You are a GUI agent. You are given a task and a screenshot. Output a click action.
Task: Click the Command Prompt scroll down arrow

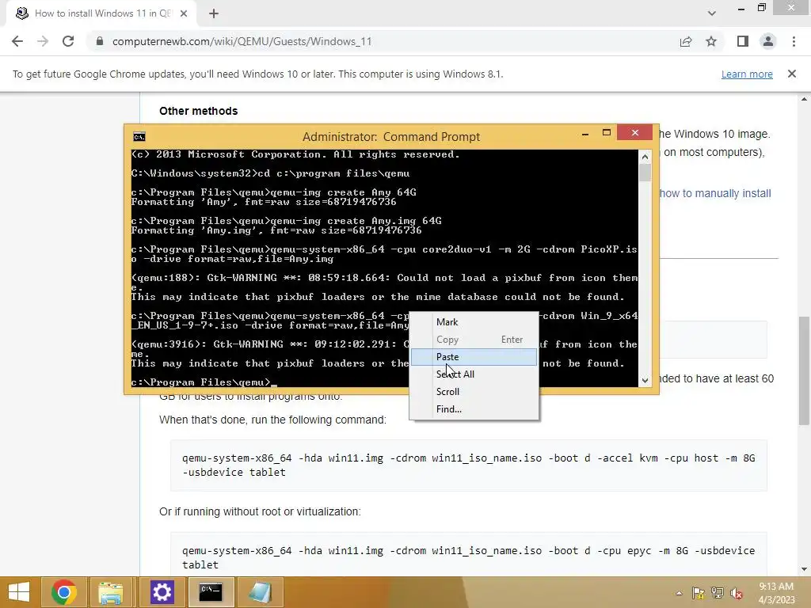point(645,381)
